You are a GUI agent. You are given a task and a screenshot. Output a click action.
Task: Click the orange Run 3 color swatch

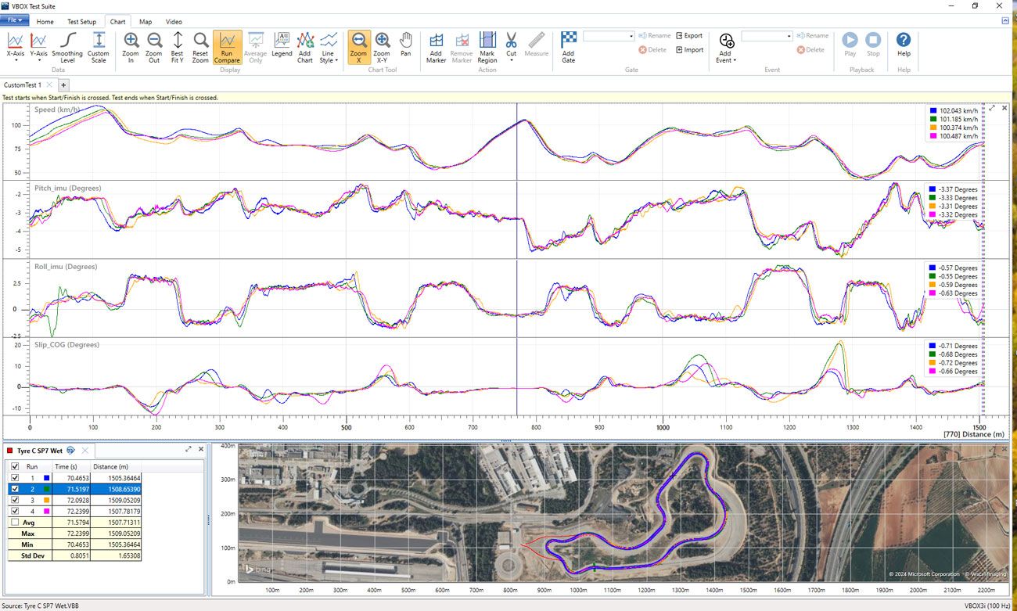point(47,500)
